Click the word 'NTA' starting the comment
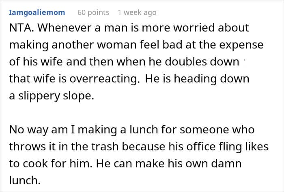Viewport: 284px width, 192px height. (19, 28)
